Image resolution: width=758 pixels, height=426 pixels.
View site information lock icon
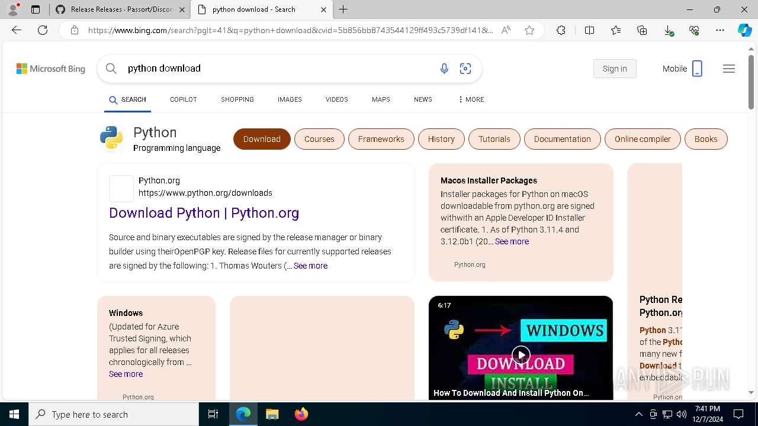pyautogui.click(x=75, y=30)
